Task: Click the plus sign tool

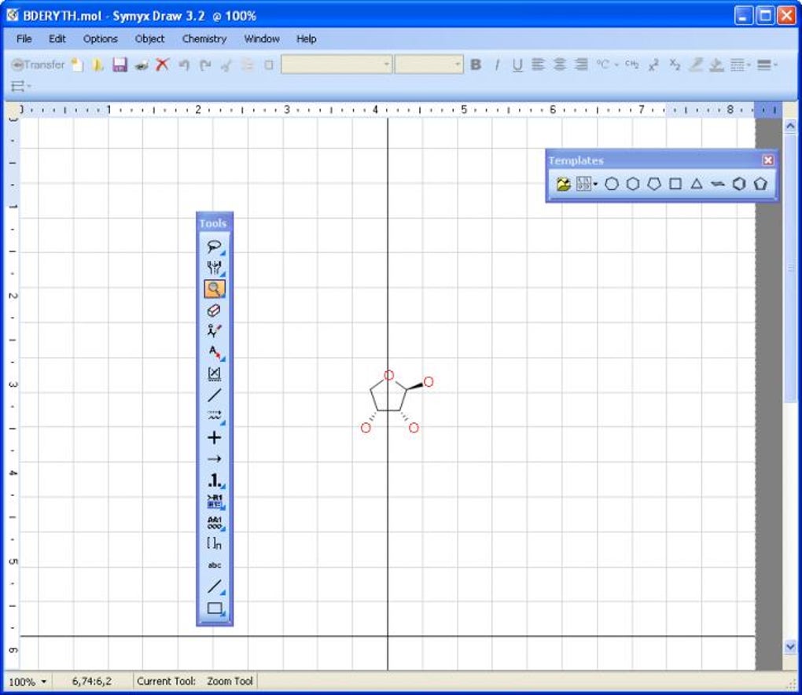Action: point(215,438)
